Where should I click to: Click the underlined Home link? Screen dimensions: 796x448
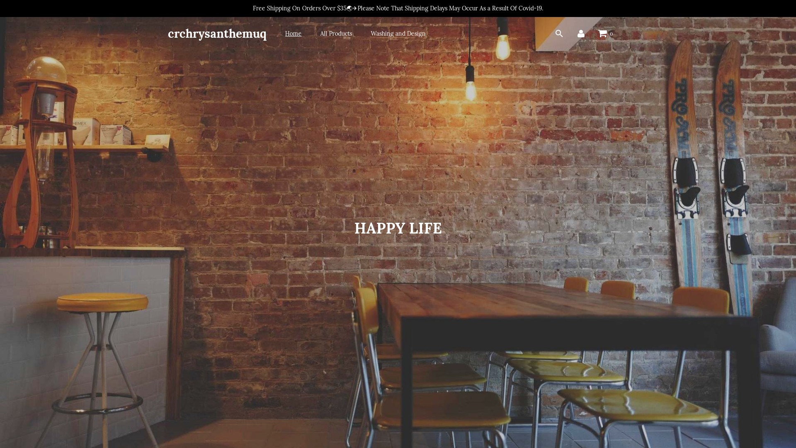click(x=293, y=34)
